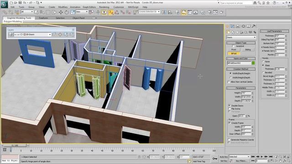Open the Modify panel tab icon
This screenshot has width=292, height=164.
[232, 26]
